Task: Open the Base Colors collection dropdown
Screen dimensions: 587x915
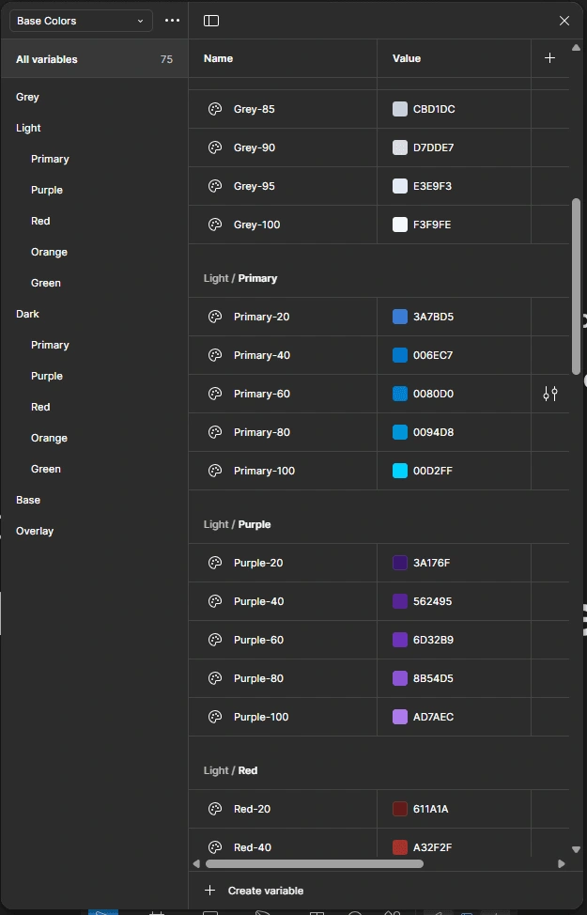Action: [81, 21]
